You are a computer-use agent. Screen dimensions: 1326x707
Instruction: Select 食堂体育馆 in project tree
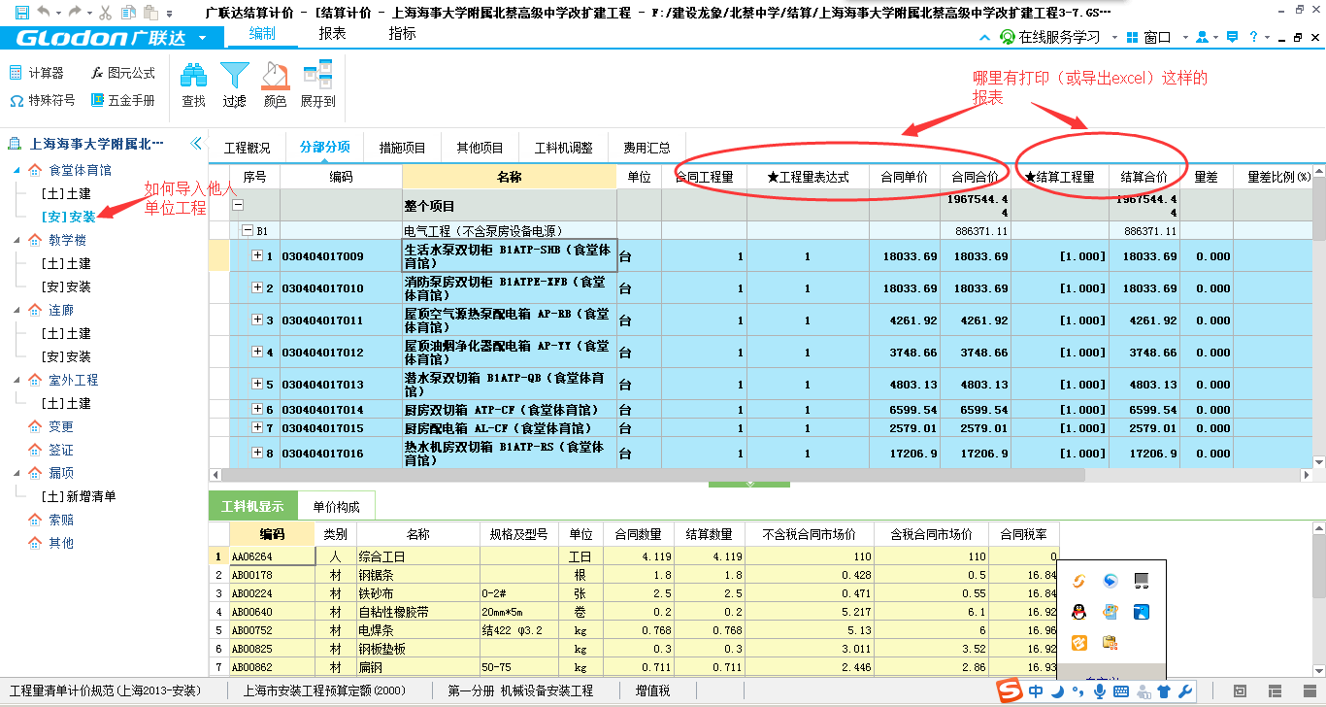point(80,170)
